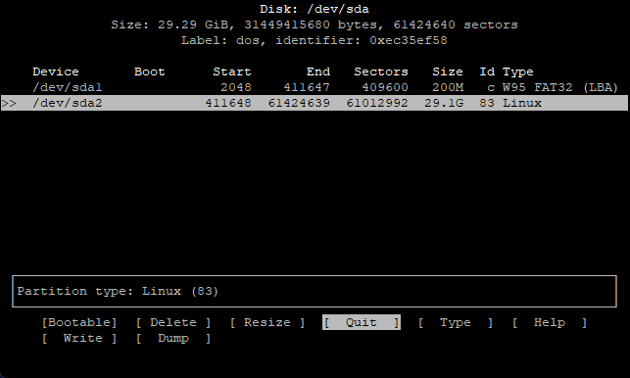
Task: Click the Boot column header
Action: click(150, 71)
